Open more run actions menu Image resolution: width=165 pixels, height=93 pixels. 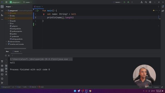click(132, 2)
